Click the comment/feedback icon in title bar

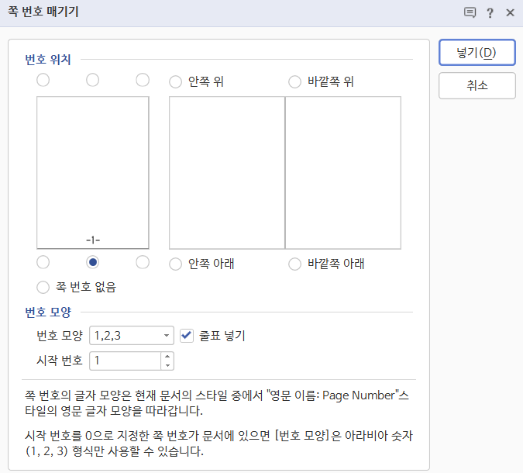[470, 12]
